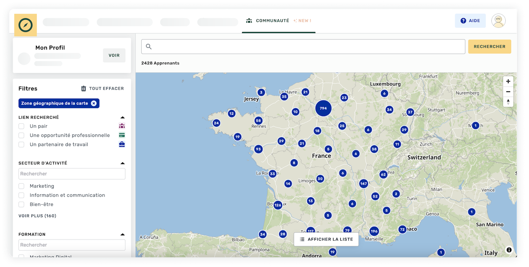Select the 'Un pair' peer icon
529x267 pixels.
pyautogui.click(x=122, y=125)
